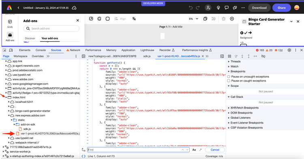
Task: Focus the Search add-ons field
Action: coord(51,29)
